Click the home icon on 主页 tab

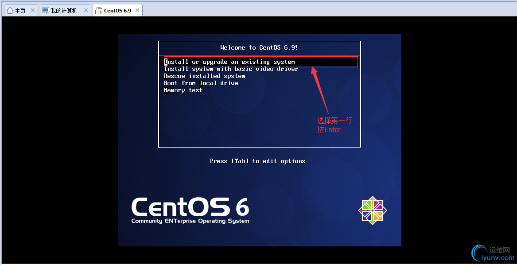point(10,11)
